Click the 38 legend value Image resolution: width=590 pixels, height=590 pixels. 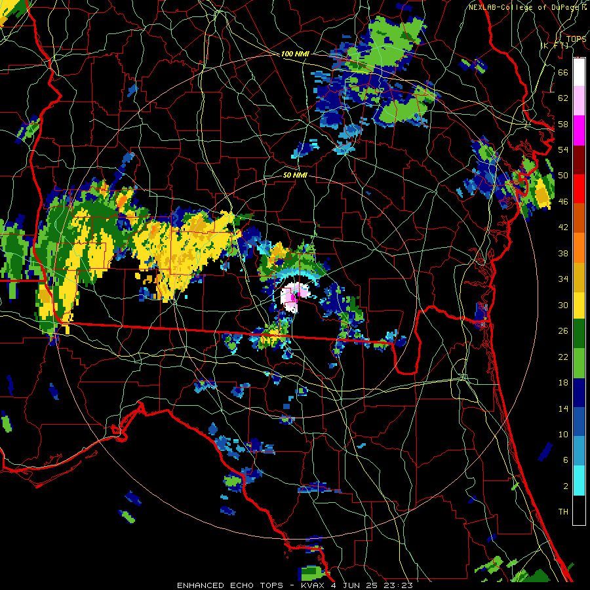tap(563, 253)
